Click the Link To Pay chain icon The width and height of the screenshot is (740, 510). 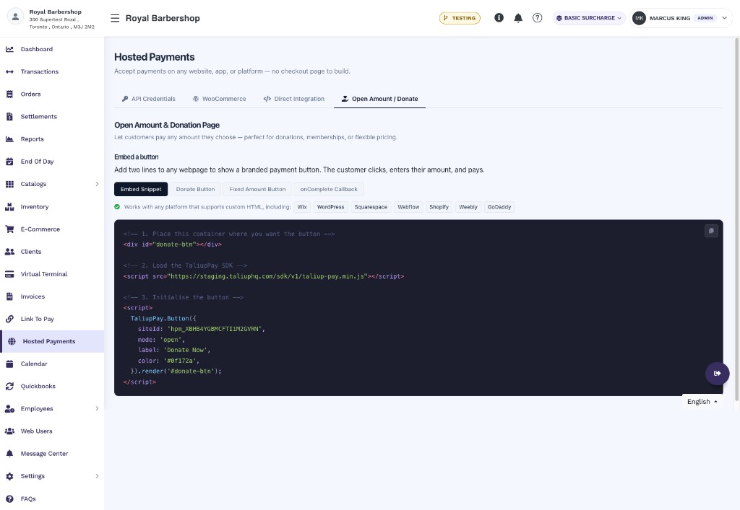point(9,319)
